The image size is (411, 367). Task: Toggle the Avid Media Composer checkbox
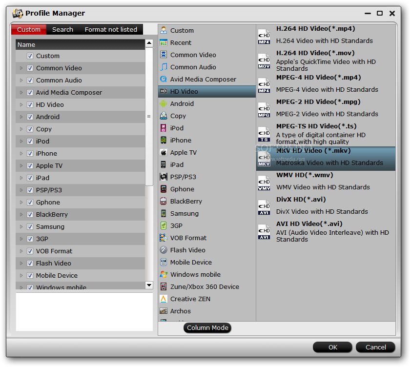point(30,93)
